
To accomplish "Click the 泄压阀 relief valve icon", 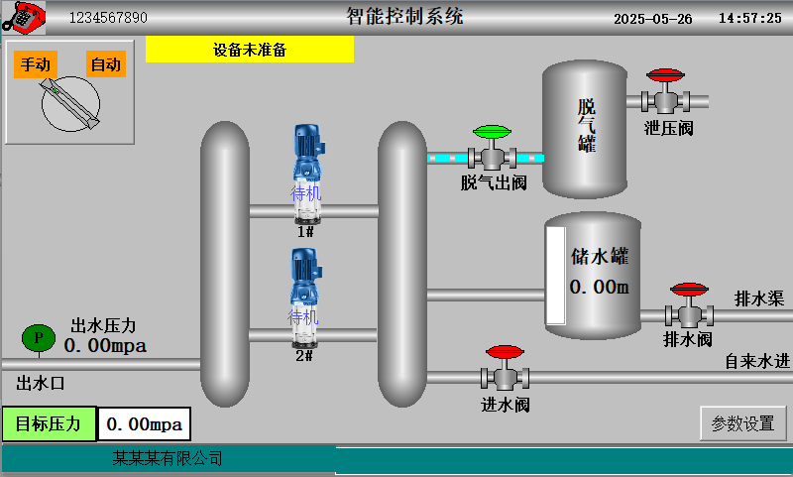I will (665, 93).
